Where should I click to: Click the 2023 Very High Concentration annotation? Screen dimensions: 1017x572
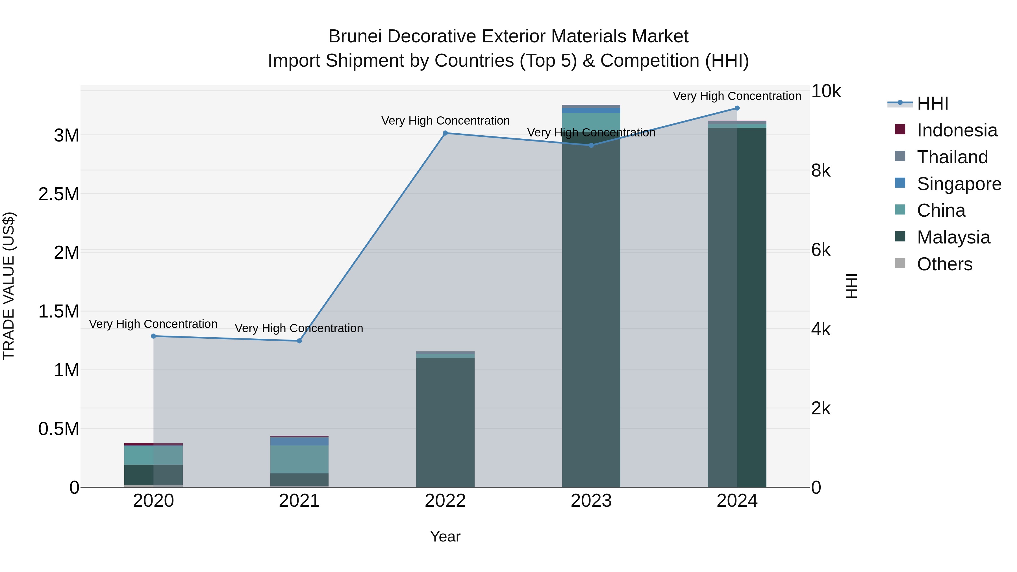tap(591, 133)
